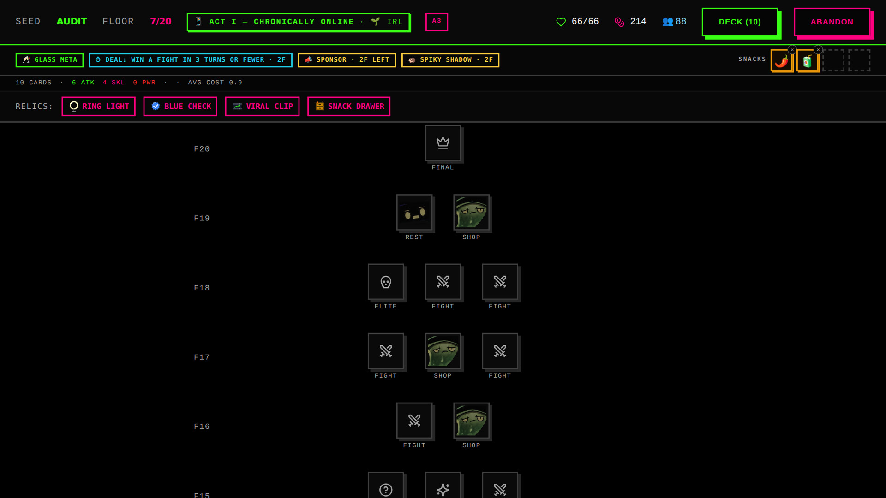Click the 66/66 health readout
Screen dimensions: 886x498
pos(577,21)
